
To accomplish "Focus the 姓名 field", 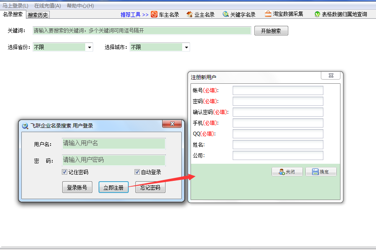I will [278, 145].
